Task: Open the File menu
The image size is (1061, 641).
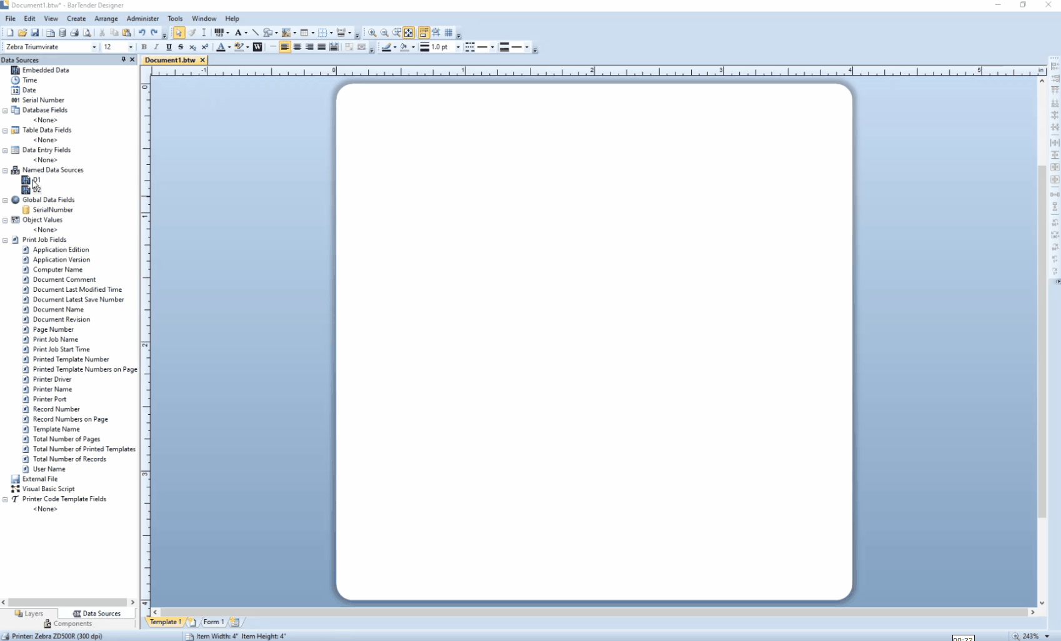Action: tap(11, 18)
